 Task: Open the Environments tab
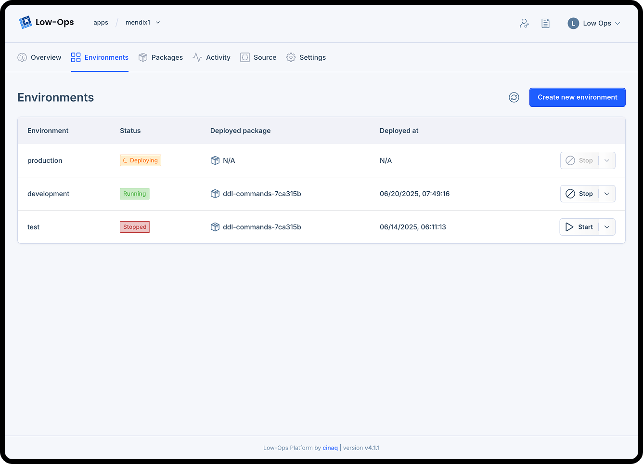[x=100, y=57]
